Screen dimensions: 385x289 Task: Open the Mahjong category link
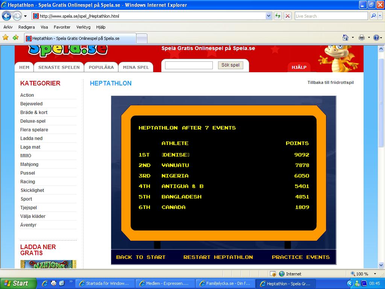coord(29,164)
